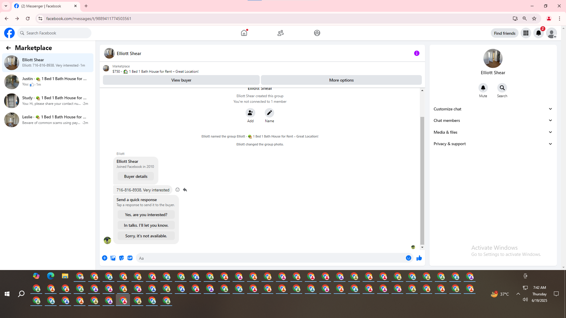Focus the Search Facebook field
566x318 pixels.
click(55, 33)
